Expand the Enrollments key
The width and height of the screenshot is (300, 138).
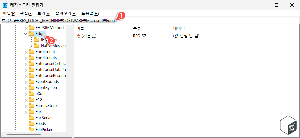26,58
